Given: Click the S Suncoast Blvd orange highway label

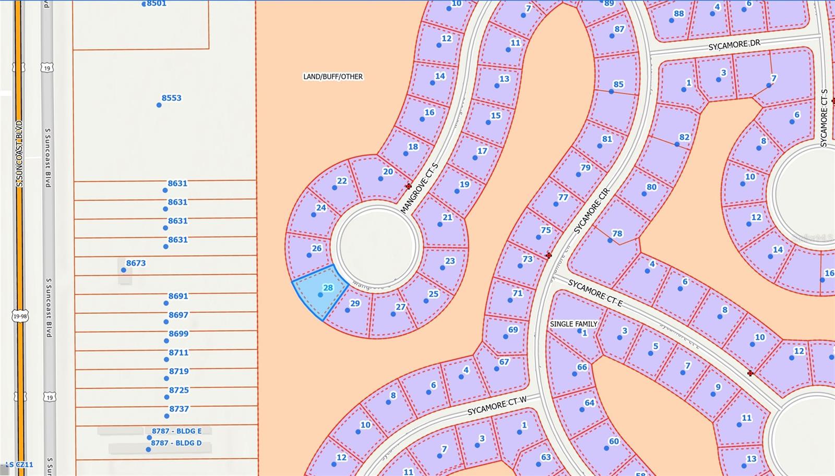Looking at the screenshot, I should pos(19,154).
